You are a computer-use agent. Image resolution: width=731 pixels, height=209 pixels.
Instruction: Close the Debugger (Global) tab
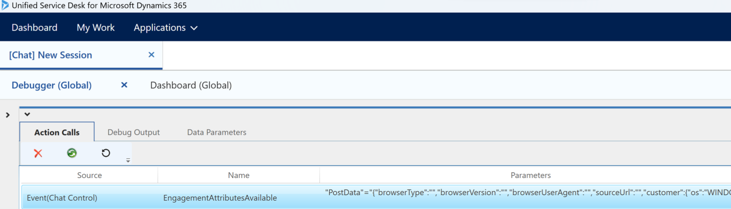coord(124,85)
